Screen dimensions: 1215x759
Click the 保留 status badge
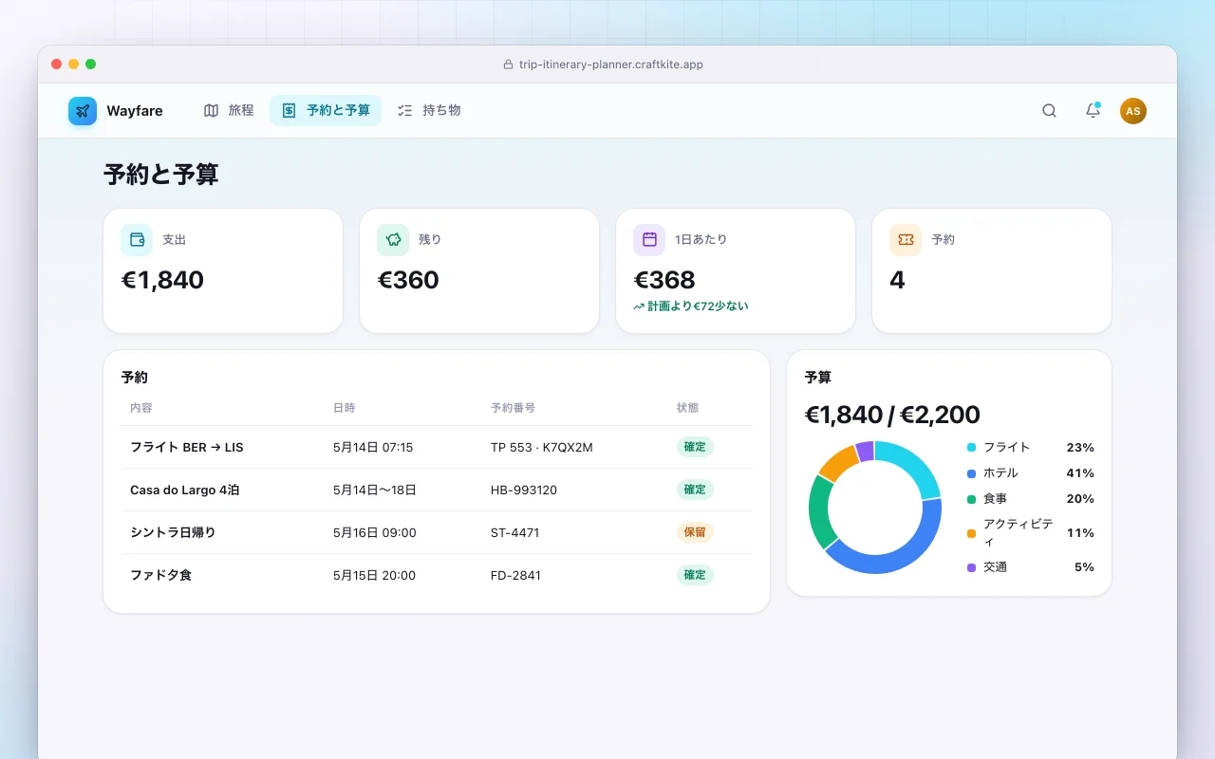695,532
